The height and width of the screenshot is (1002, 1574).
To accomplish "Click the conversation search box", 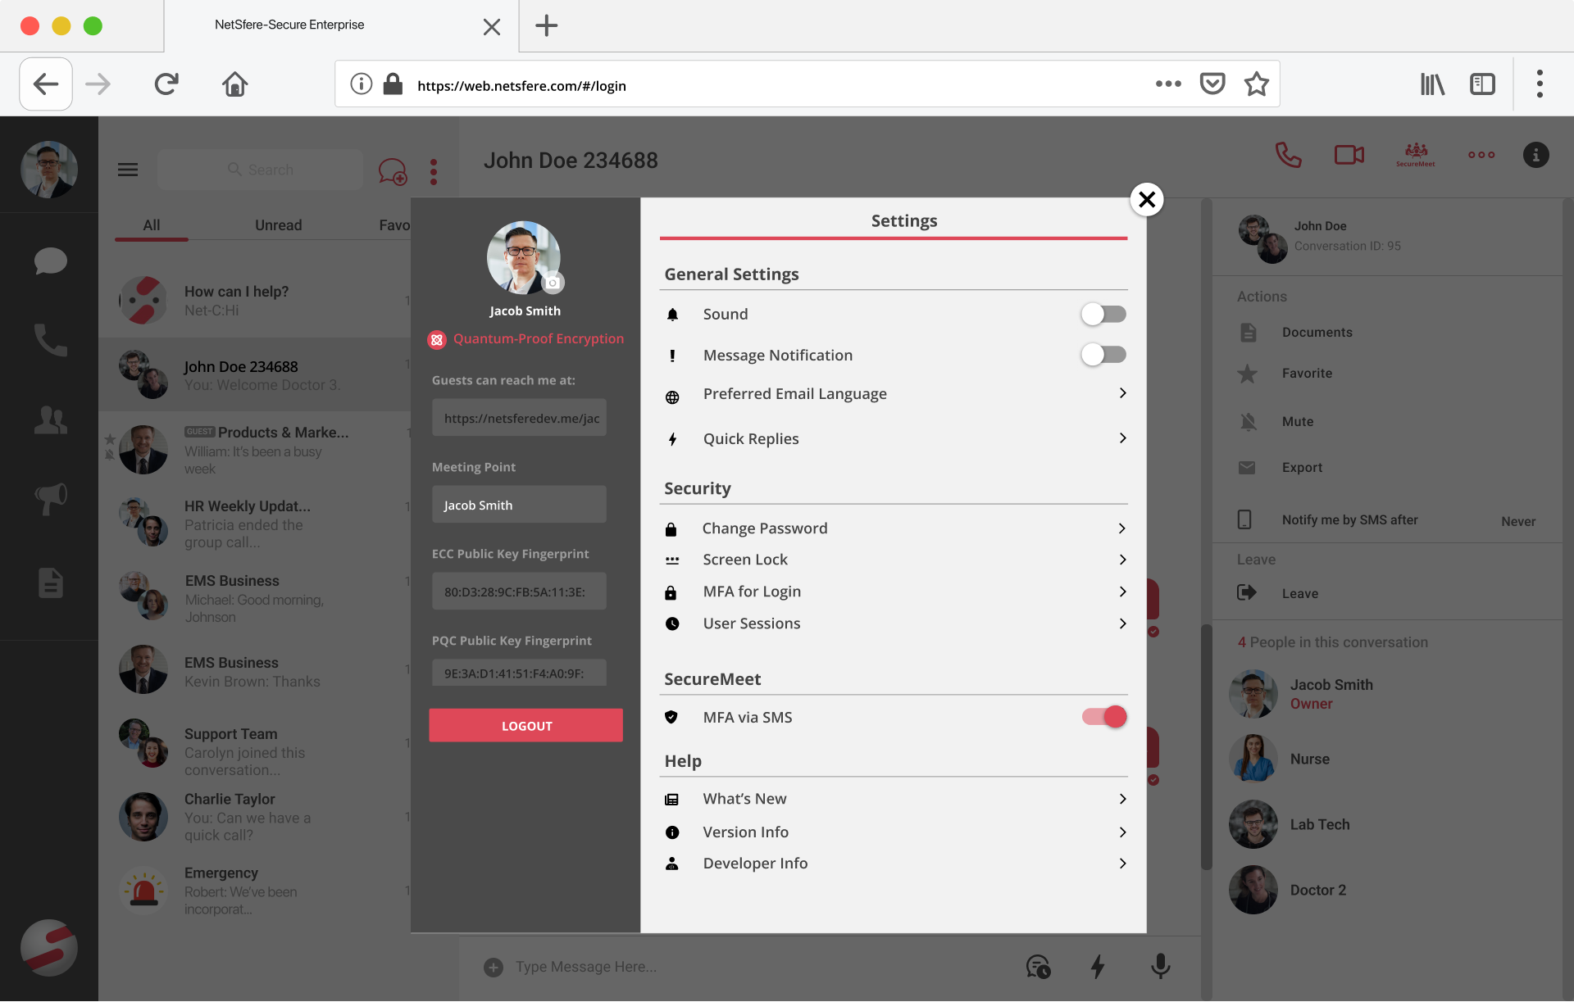I will click(260, 170).
